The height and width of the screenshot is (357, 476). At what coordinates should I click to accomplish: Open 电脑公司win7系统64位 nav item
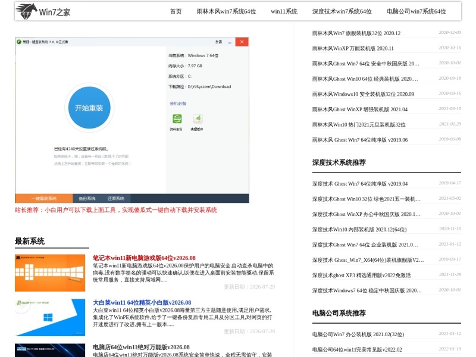tap(416, 11)
